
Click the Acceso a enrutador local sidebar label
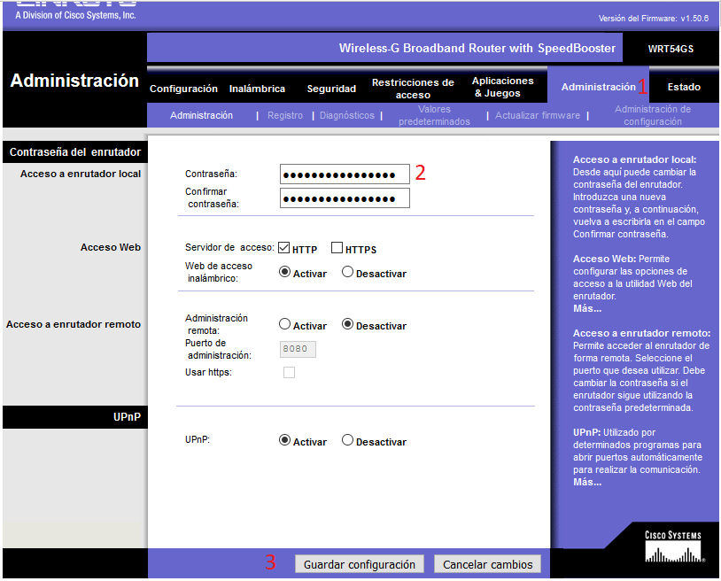coord(81,174)
